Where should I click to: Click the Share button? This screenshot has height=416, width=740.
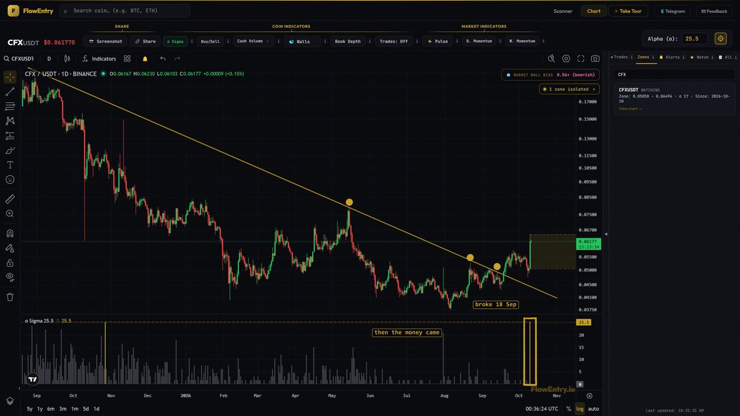(146, 41)
